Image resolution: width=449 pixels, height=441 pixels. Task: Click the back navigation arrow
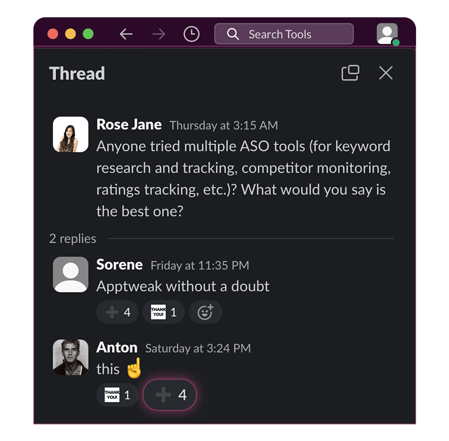(x=126, y=34)
